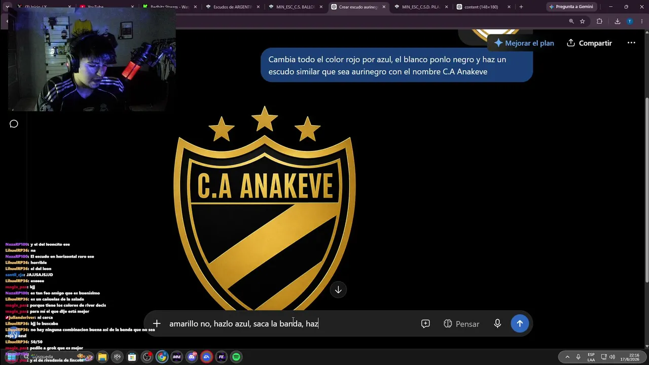Switch to the Redbitz Stream tab
This screenshot has height=365, width=649.
[169, 7]
